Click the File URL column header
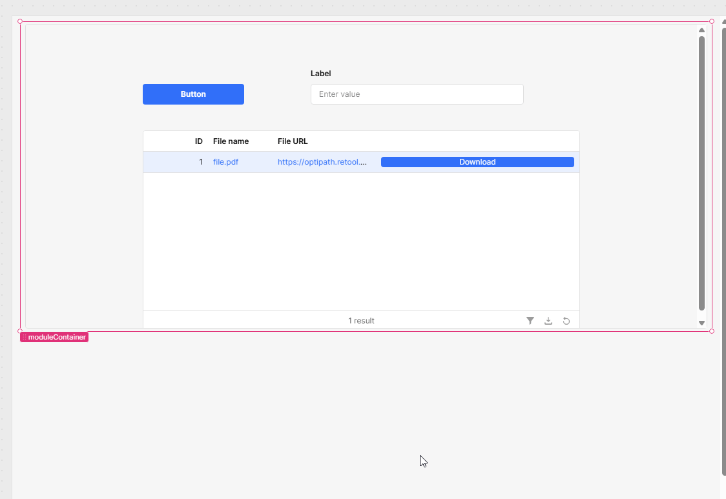Screen dimensions: 726x499 tap(293, 141)
